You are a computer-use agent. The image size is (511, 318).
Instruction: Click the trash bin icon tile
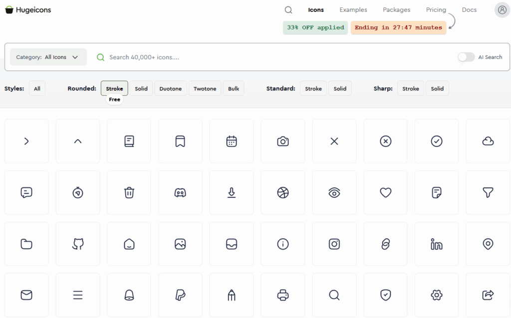point(129,192)
